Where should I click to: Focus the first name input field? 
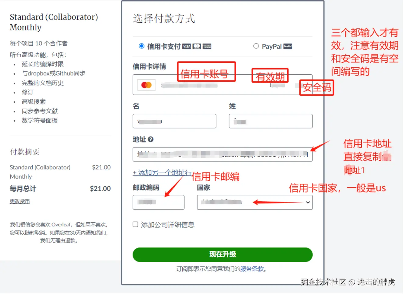(174, 121)
